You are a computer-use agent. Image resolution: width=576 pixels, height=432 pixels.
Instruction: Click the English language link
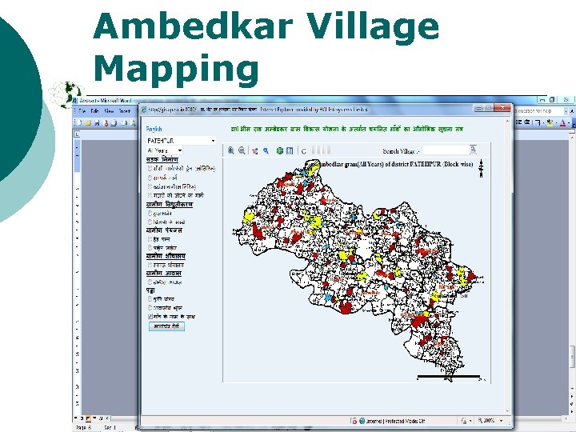tap(154, 129)
